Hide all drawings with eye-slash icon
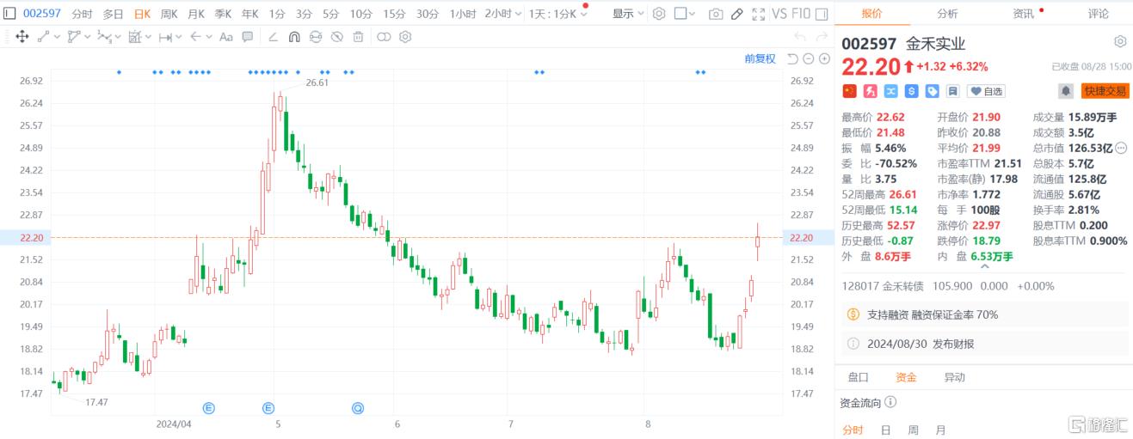 337,37
